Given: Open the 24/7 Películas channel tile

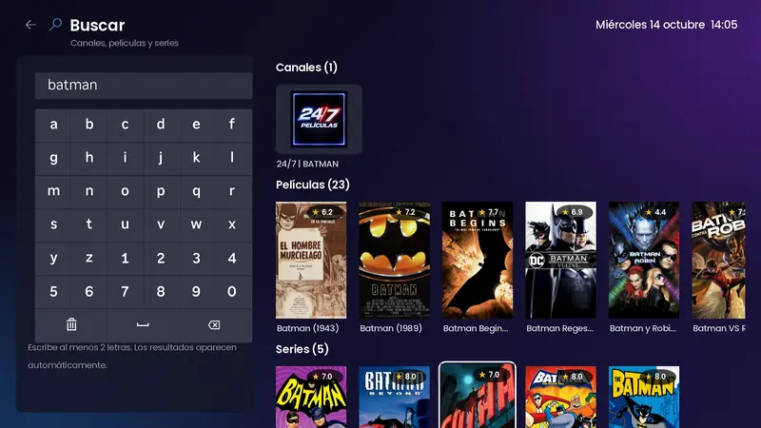Looking at the screenshot, I should (x=319, y=120).
